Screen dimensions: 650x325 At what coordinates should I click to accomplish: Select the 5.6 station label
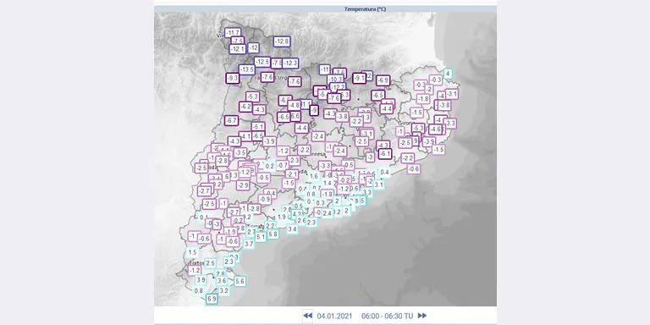240,281
